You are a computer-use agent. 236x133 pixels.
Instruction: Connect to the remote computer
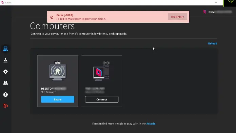102,99
